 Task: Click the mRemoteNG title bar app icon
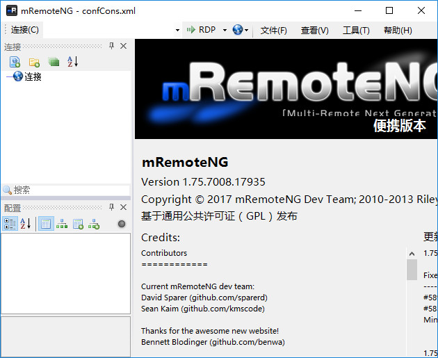(x=12, y=10)
